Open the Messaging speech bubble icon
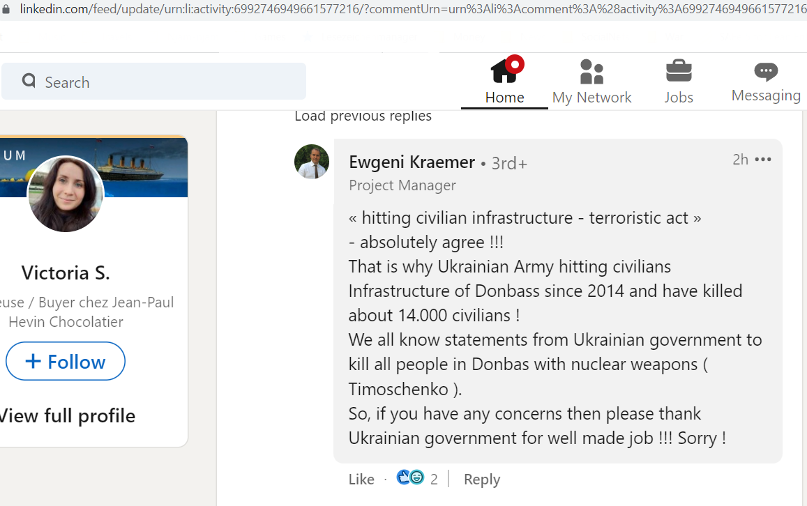 [x=766, y=72]
